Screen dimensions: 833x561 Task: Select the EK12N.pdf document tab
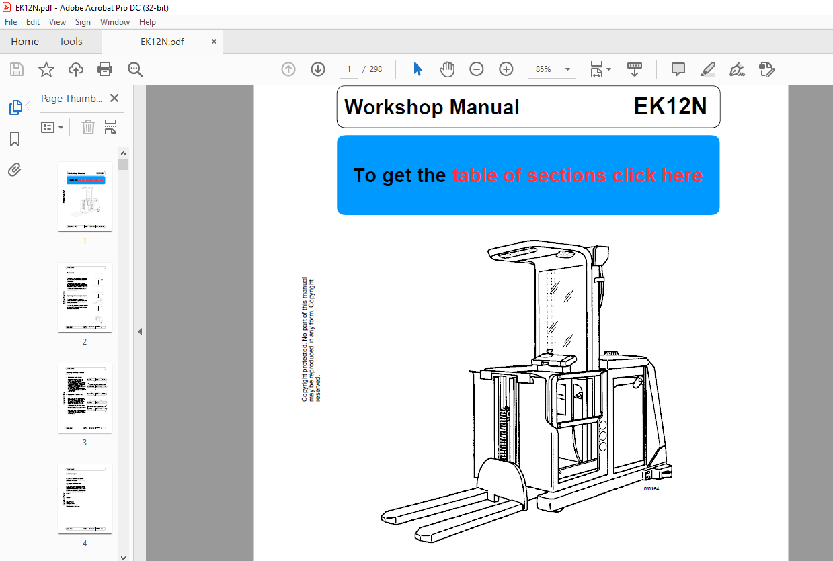(x=162, y=41)
